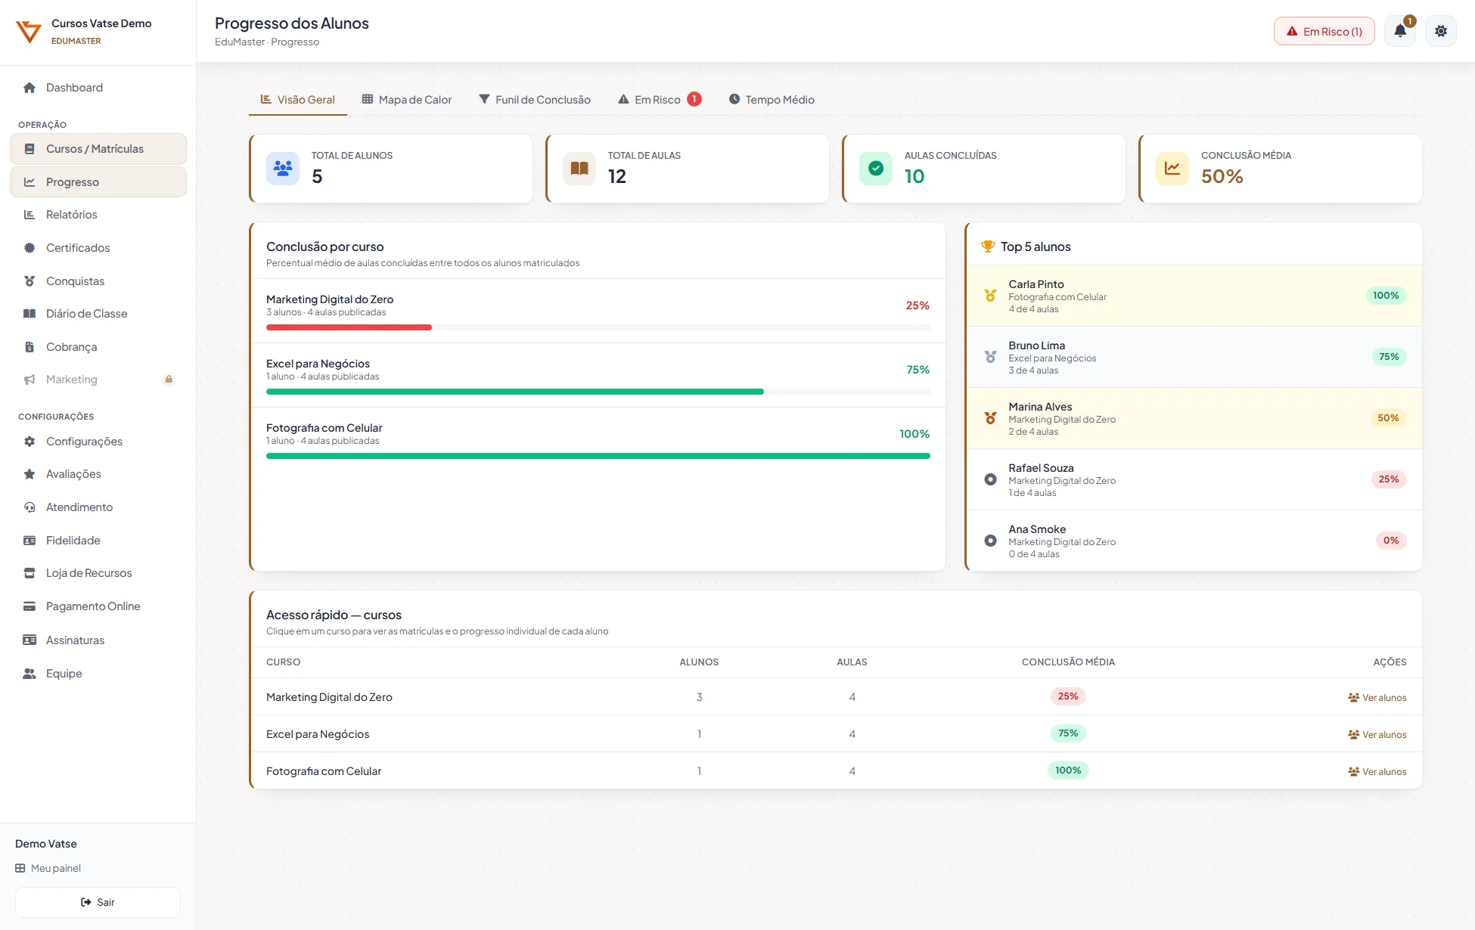The image size is (1475, 930).
Task: Click the 25% badge in the Marketing table row
Action: [x=1068, y=696]
